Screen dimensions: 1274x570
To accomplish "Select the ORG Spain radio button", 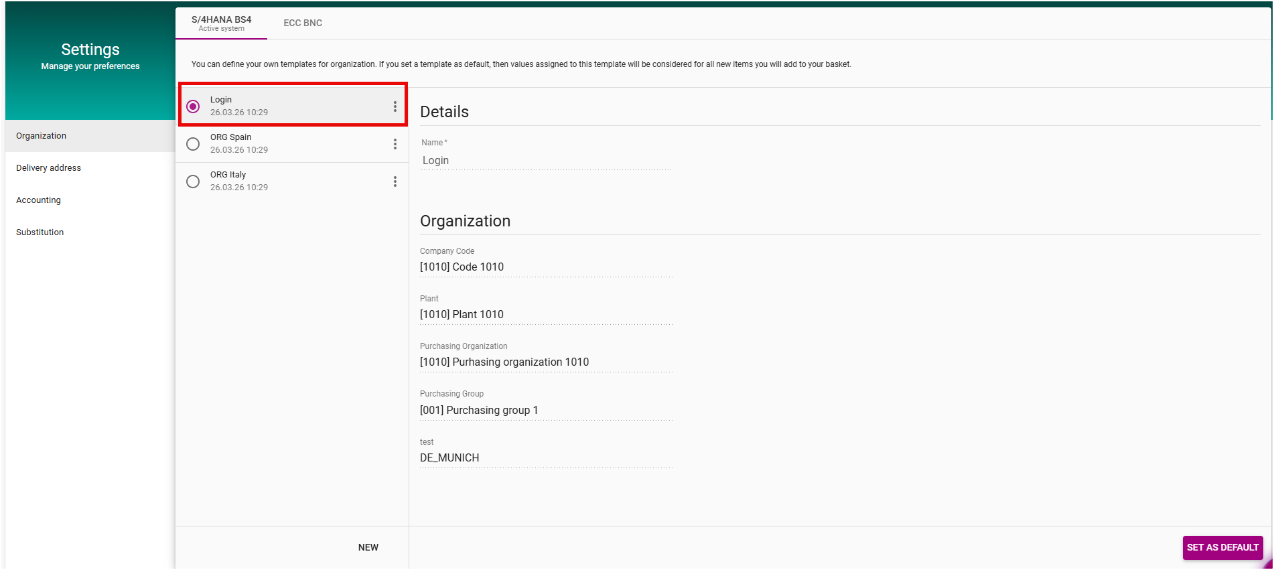I will [x=193, y=144].
